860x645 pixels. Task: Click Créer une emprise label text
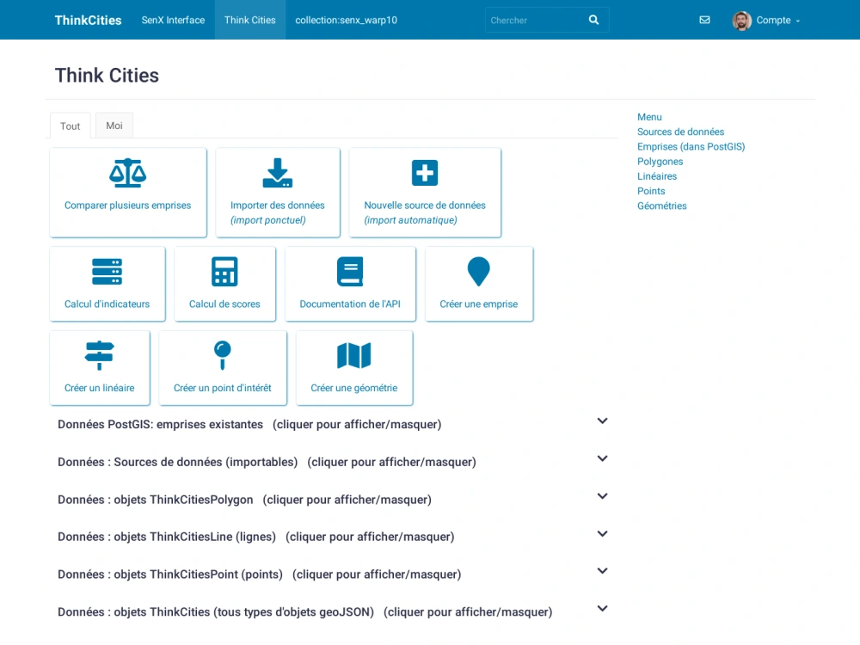click(x=478, y=304)
